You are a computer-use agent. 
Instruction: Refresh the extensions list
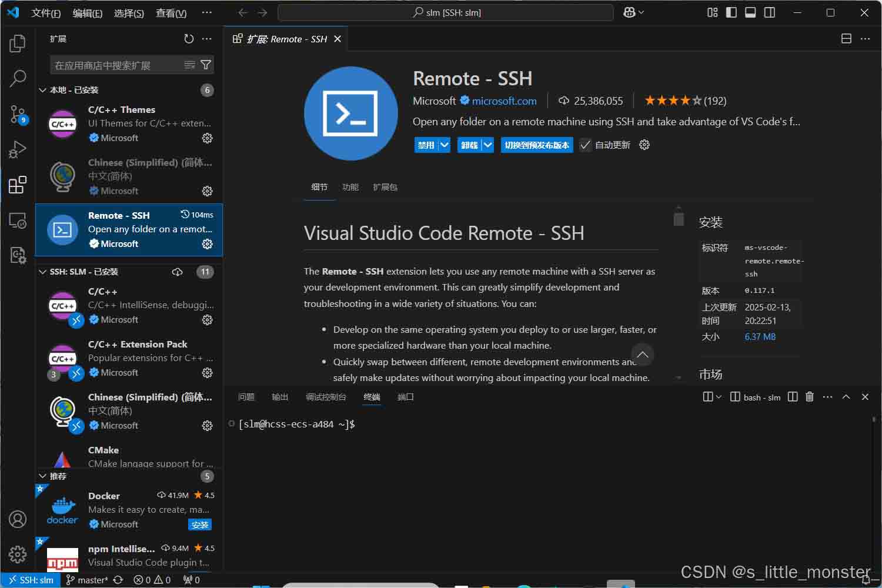[189, 39]
